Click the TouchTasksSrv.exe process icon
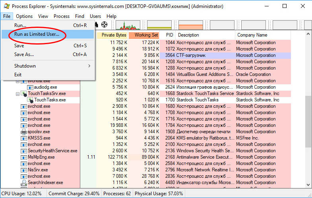Screen dimensions: 312x198 pyautogui.click(x=24, y=93)
